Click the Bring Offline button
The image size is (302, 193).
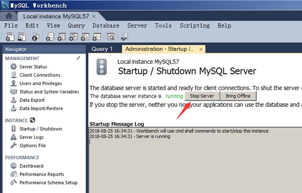[238, 96]
